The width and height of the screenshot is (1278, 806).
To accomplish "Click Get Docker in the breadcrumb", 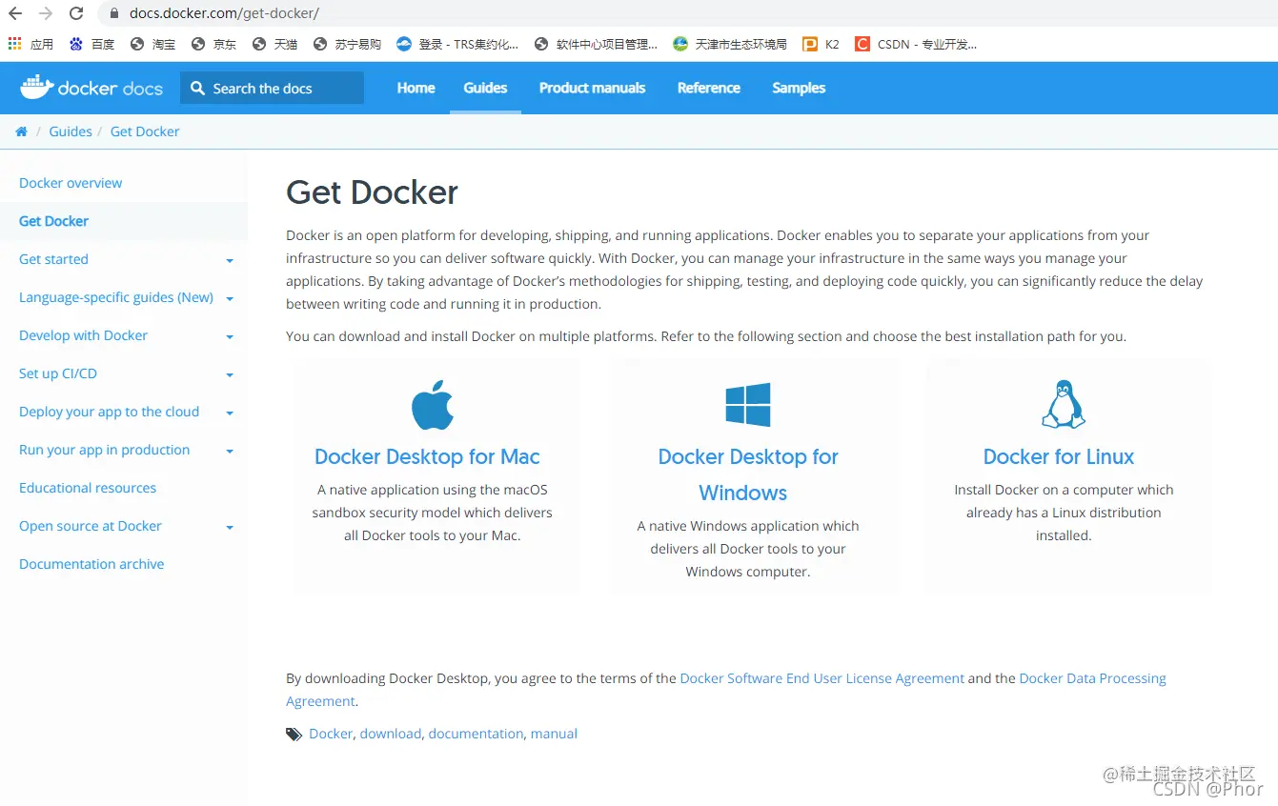I will (145, 131).
